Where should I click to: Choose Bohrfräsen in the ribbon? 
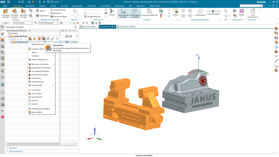tap(56, 13)
